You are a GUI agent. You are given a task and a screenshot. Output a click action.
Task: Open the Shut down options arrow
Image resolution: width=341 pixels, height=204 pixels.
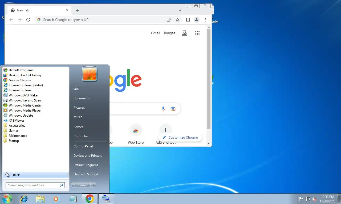click(x=93, y=185)
